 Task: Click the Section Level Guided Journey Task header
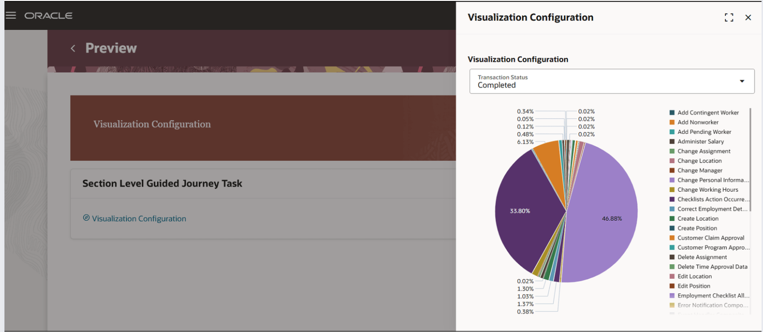162,184
